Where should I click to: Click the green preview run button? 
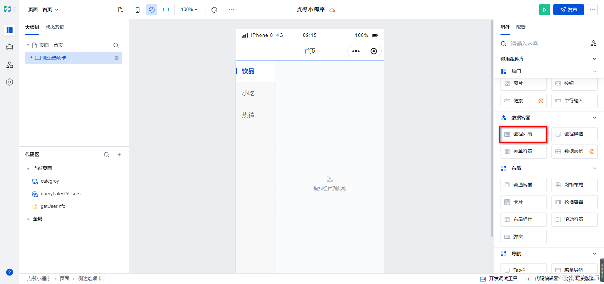coord(545,10)
